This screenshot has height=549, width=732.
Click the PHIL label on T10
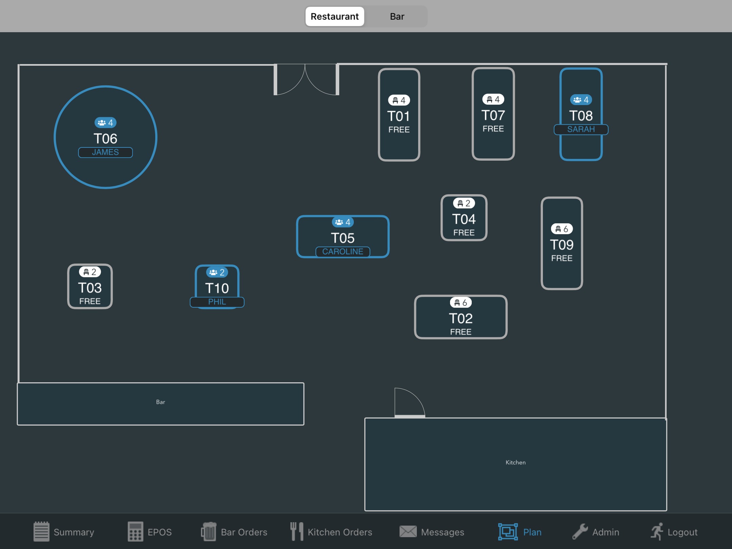217,302
